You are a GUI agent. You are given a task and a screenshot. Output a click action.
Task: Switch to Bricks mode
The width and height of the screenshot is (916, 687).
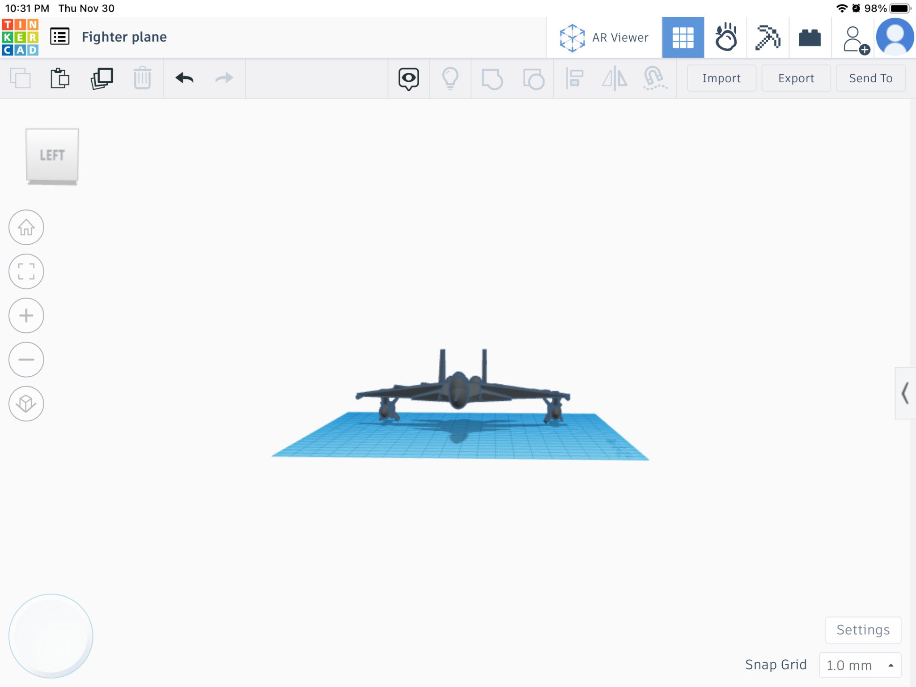pos(810,38)
